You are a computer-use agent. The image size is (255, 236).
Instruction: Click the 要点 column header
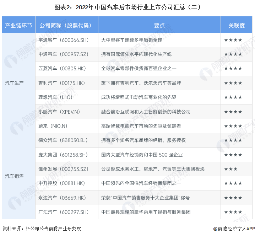pyautogui.click(x=159, y=25)
